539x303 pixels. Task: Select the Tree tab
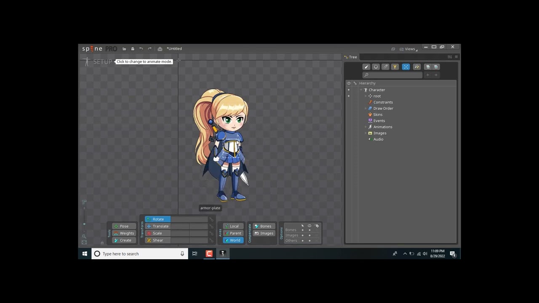pyautogui.click(x=351, y=57)
